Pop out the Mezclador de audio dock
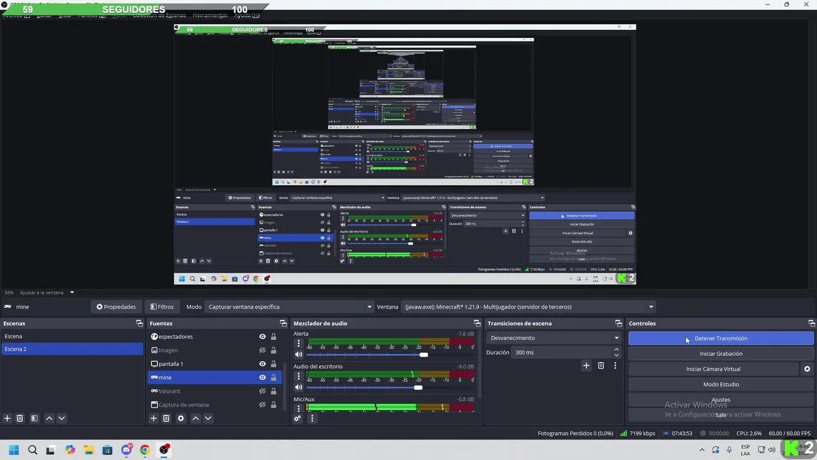817x460 pixels. [x=477, y=323]
